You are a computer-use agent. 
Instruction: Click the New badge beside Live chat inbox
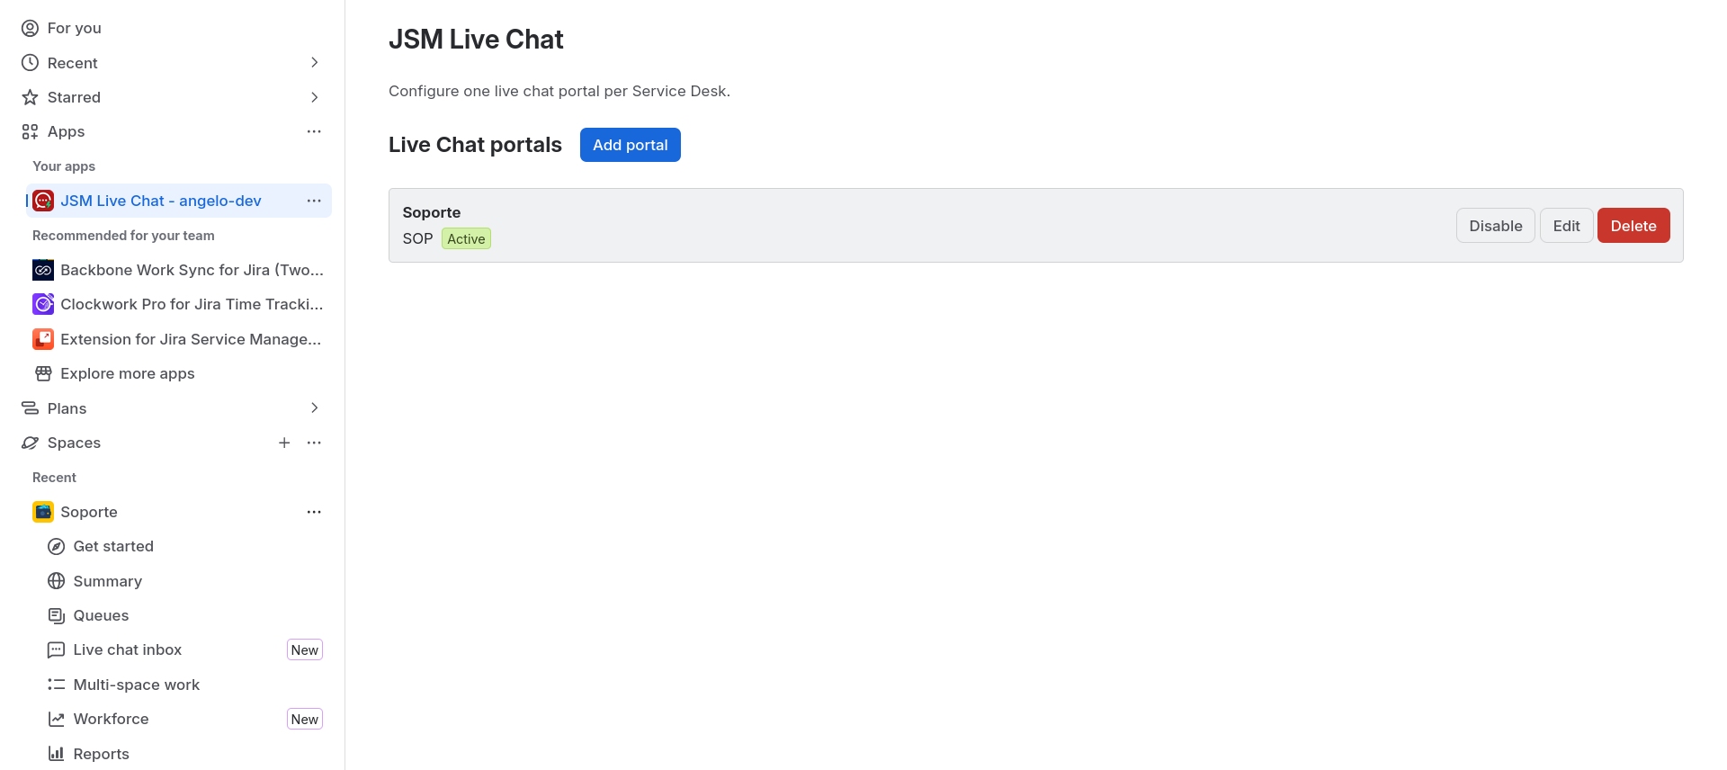coord(305,649)
